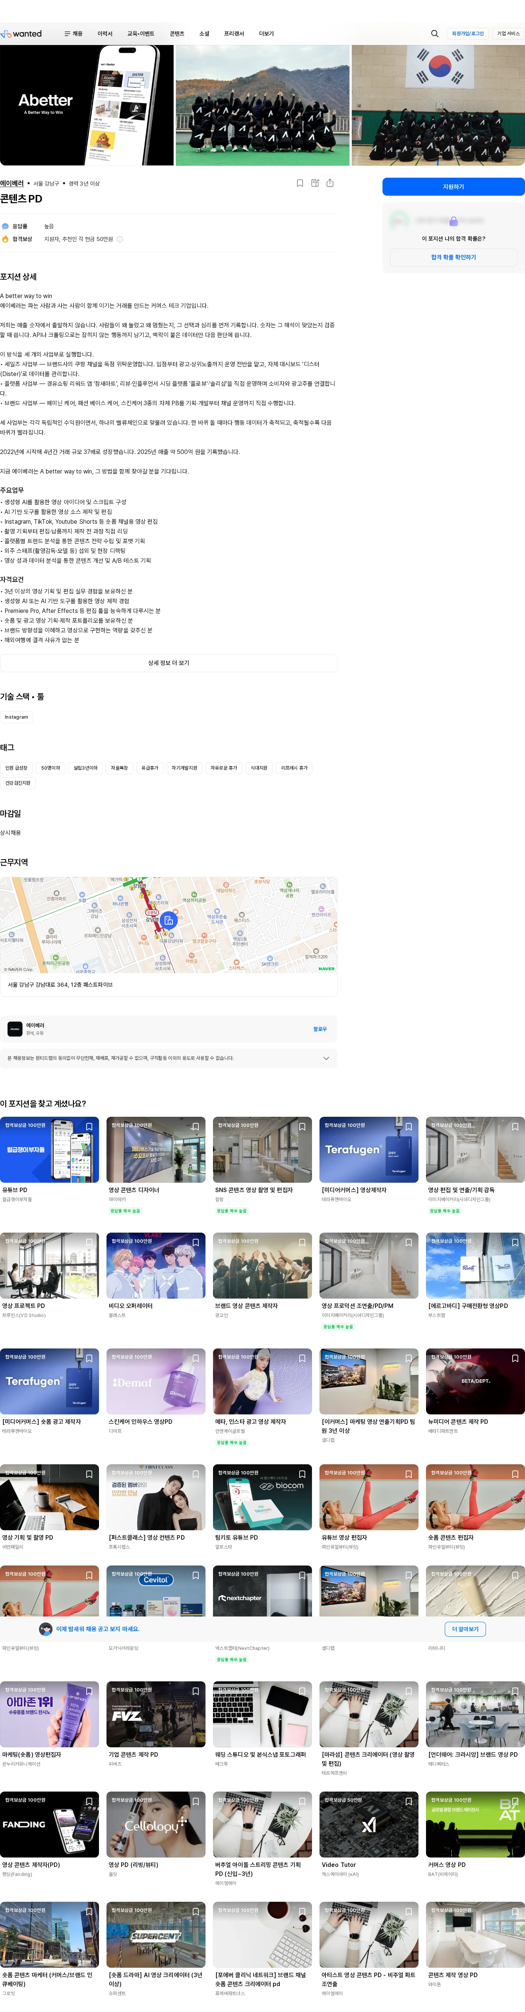Bookmark the 숏폼 광고 제작자 card
This screenshot has width=525, height=2012.
point(89,1358)
